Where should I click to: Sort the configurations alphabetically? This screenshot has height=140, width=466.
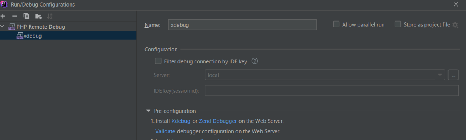click(x=50, y=16)
